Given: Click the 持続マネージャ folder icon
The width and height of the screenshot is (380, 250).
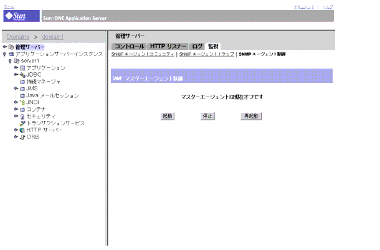Looking at the screenshot, I should (x=22, y=82).
